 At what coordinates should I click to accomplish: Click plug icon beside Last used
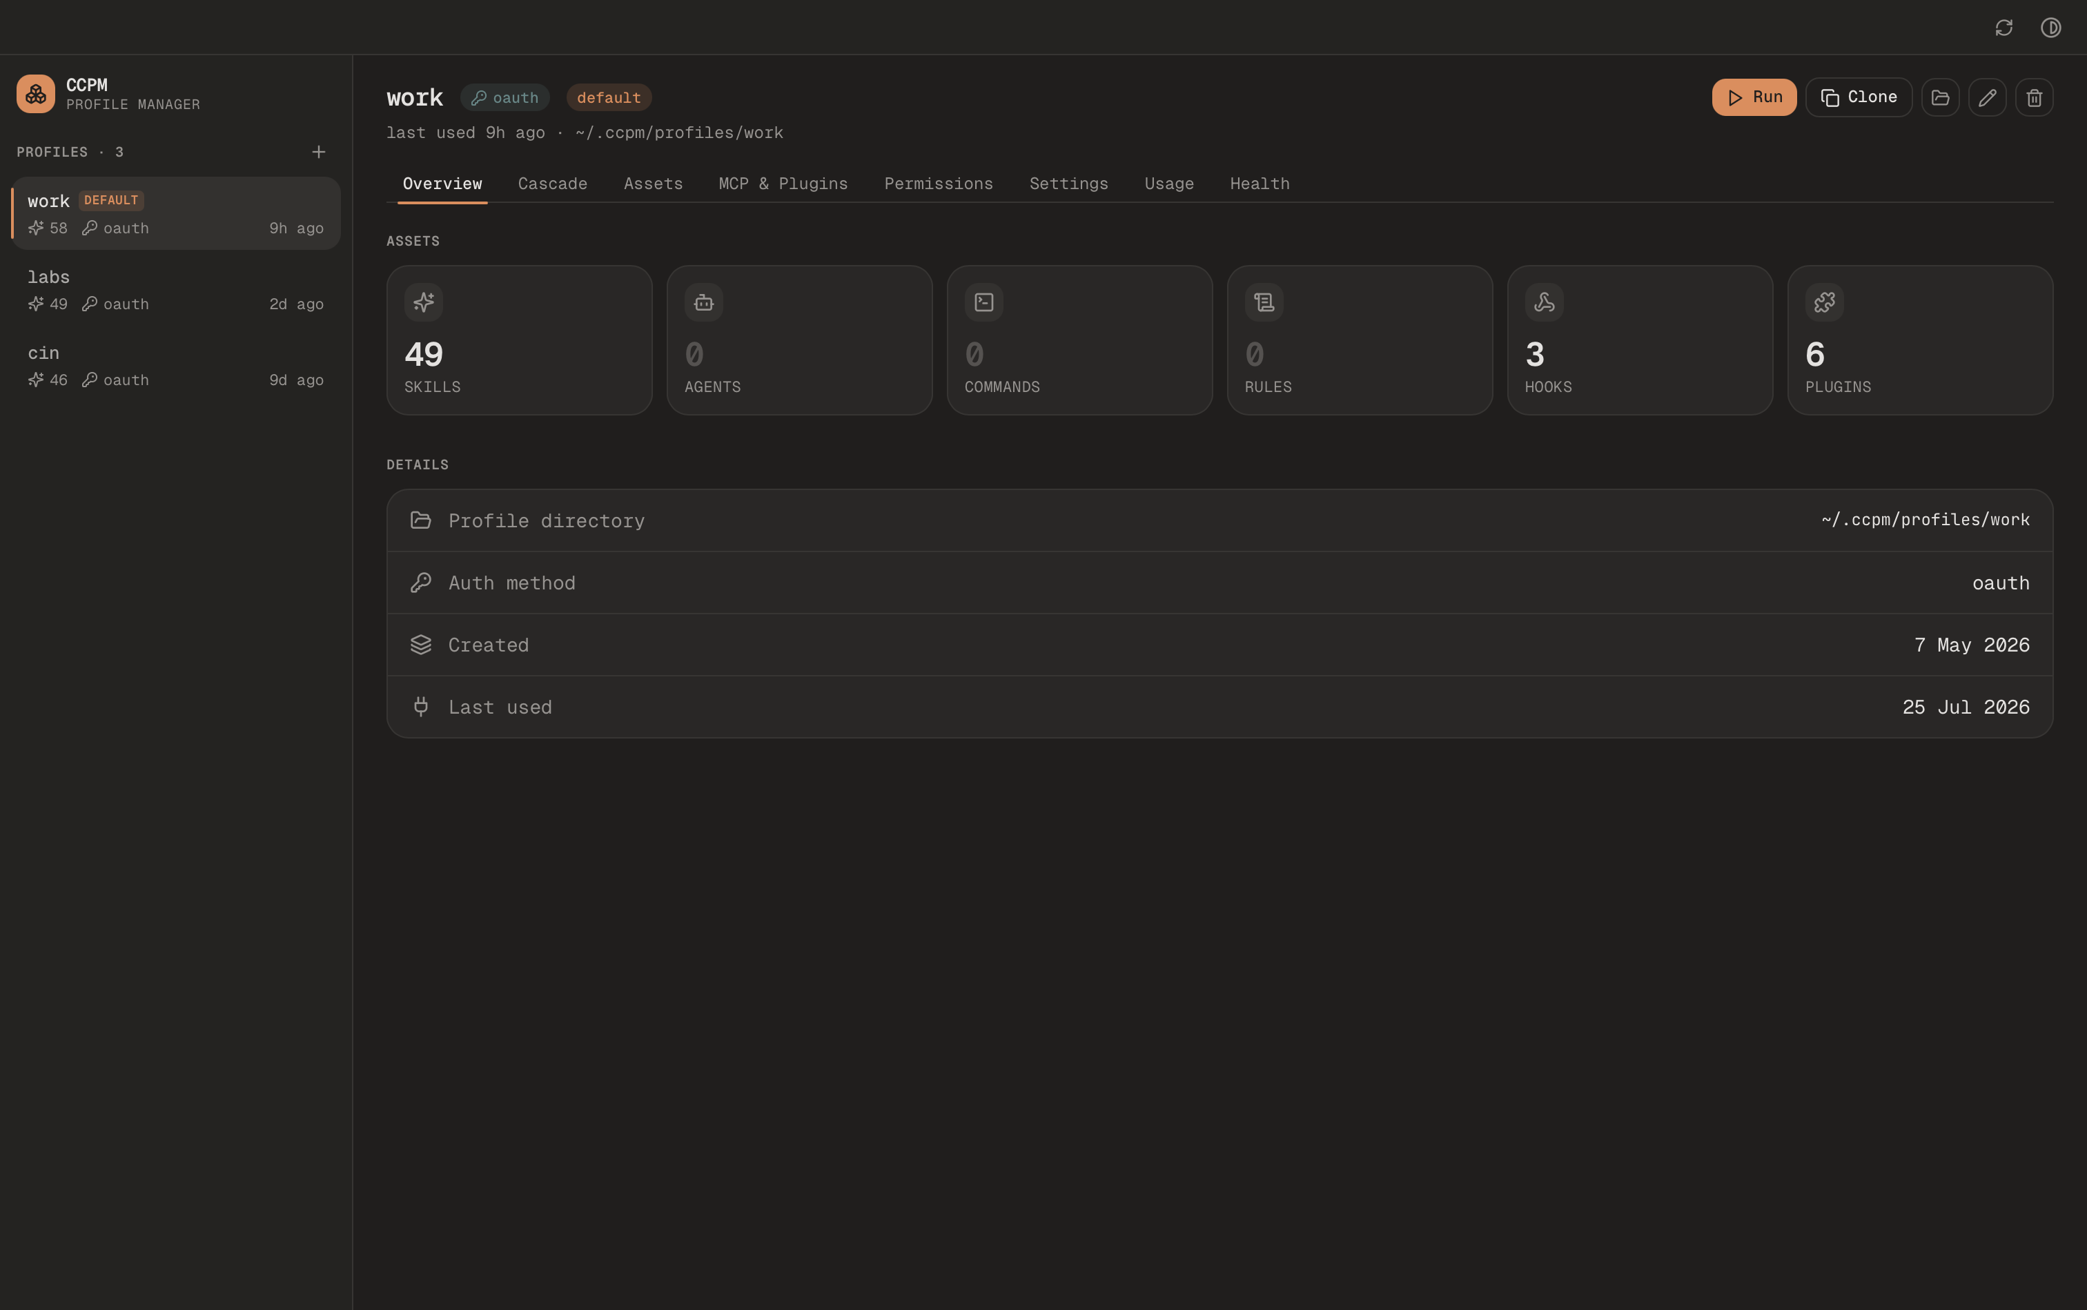[x=421, y=707]
